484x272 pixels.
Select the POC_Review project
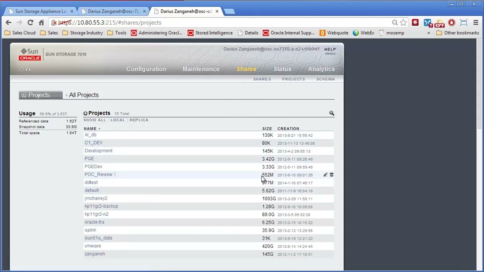pos(98,175)
